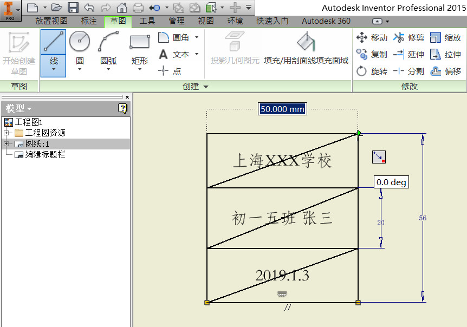
Task: Close the model browser panel
Action: pyautogui.click(x=127, y=97)
